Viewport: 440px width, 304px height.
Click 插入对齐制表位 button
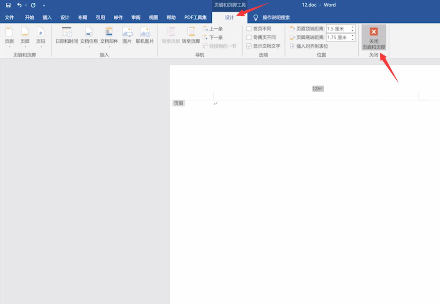point(309,46)
